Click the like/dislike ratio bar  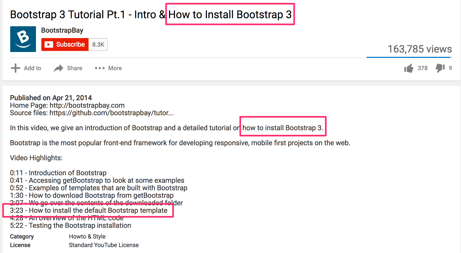[x=409, y=57]
